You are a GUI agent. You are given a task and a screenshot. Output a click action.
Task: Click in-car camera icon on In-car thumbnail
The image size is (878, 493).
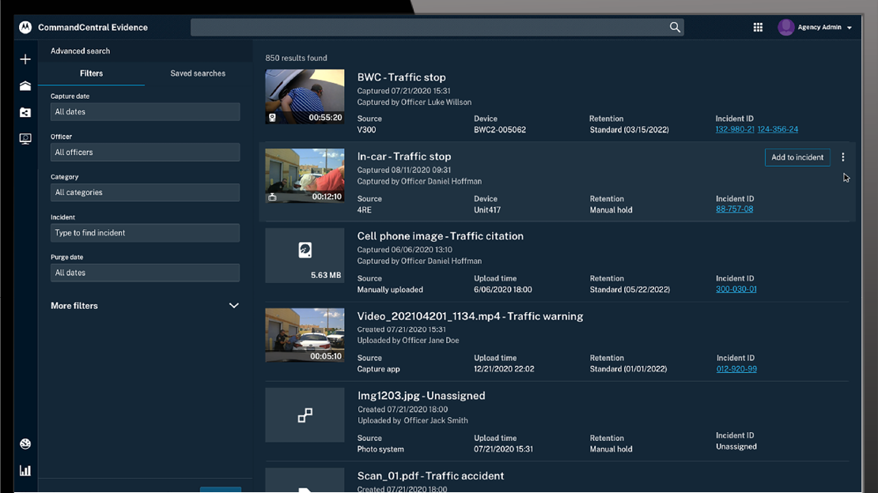tap(272, 197)
